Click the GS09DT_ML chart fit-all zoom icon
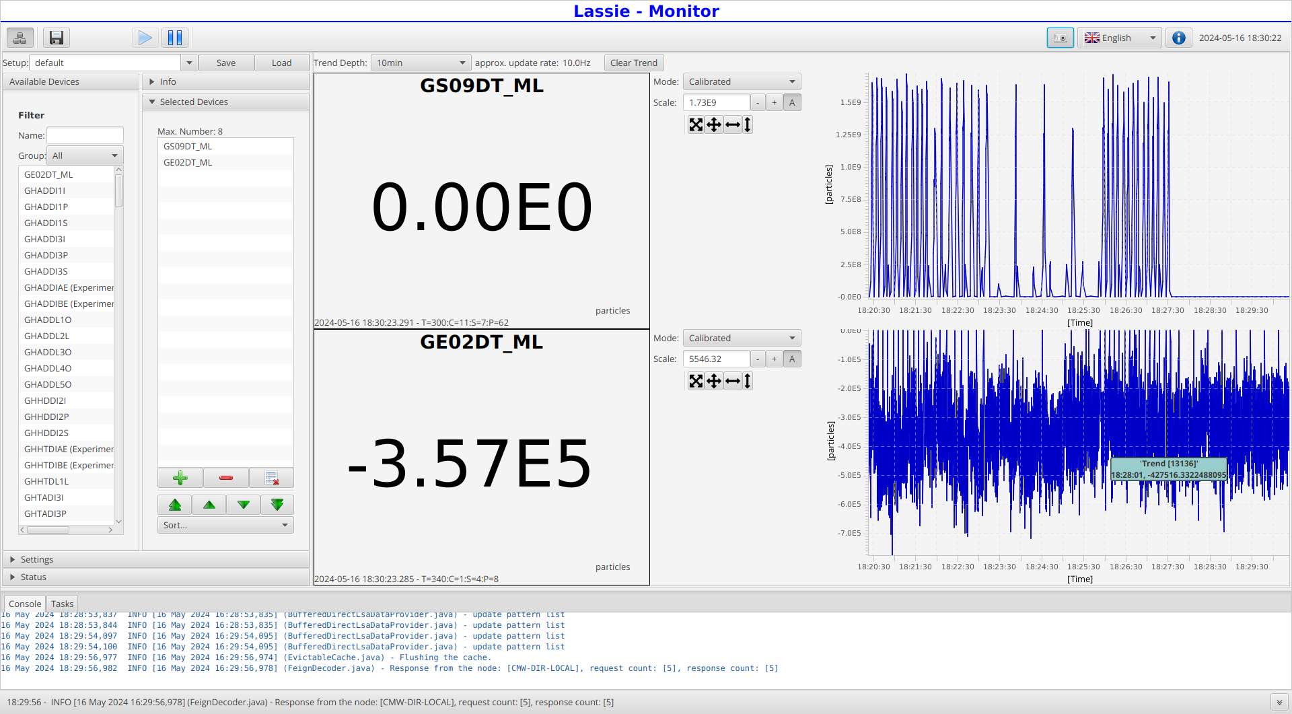This screenshot has width=1292, height=714. click(x=696, y=124)
